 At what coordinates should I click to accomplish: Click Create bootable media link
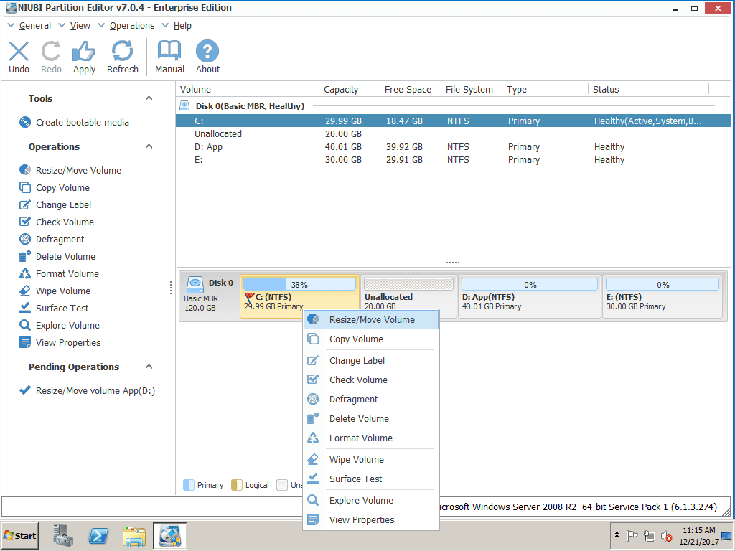tap(83, 122)
